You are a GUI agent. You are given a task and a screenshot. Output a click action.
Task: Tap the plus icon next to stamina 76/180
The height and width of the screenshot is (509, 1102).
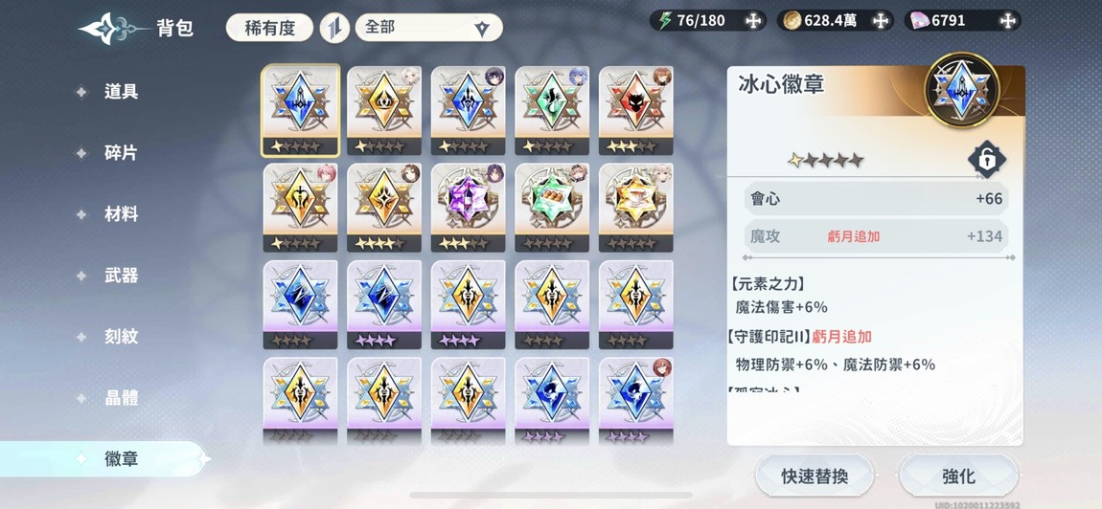(753, 21)
